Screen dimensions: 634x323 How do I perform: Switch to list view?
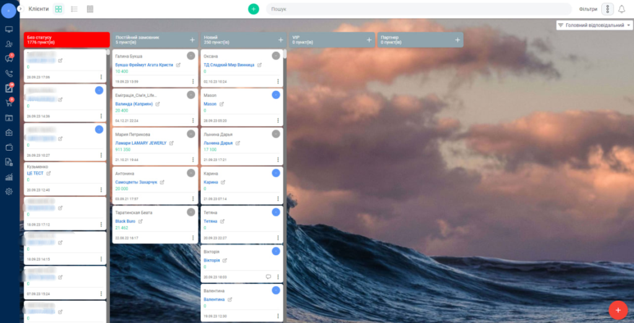(x=74, y=9)
